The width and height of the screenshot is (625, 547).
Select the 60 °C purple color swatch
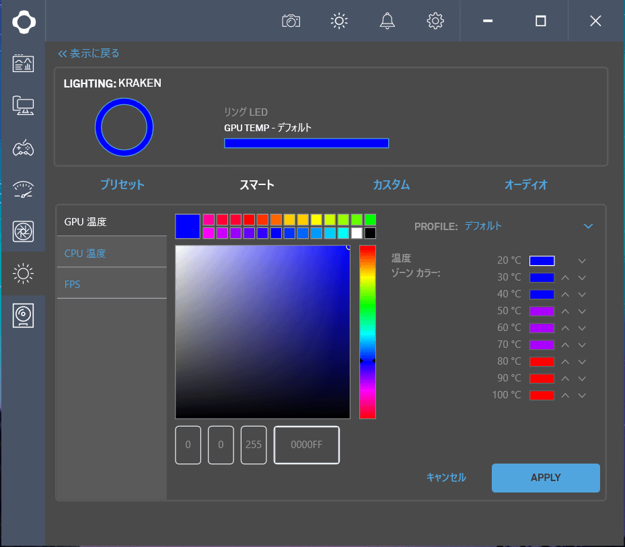pyautogui.click(x=542, y=328)
